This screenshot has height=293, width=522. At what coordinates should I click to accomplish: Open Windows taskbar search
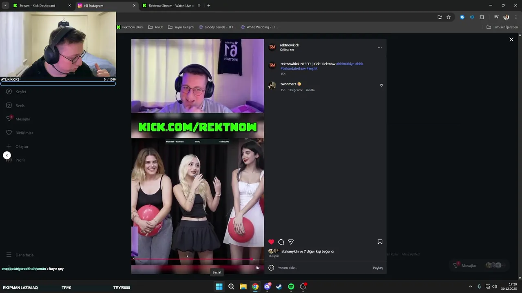pyautogui.click(x=231, y=286)
